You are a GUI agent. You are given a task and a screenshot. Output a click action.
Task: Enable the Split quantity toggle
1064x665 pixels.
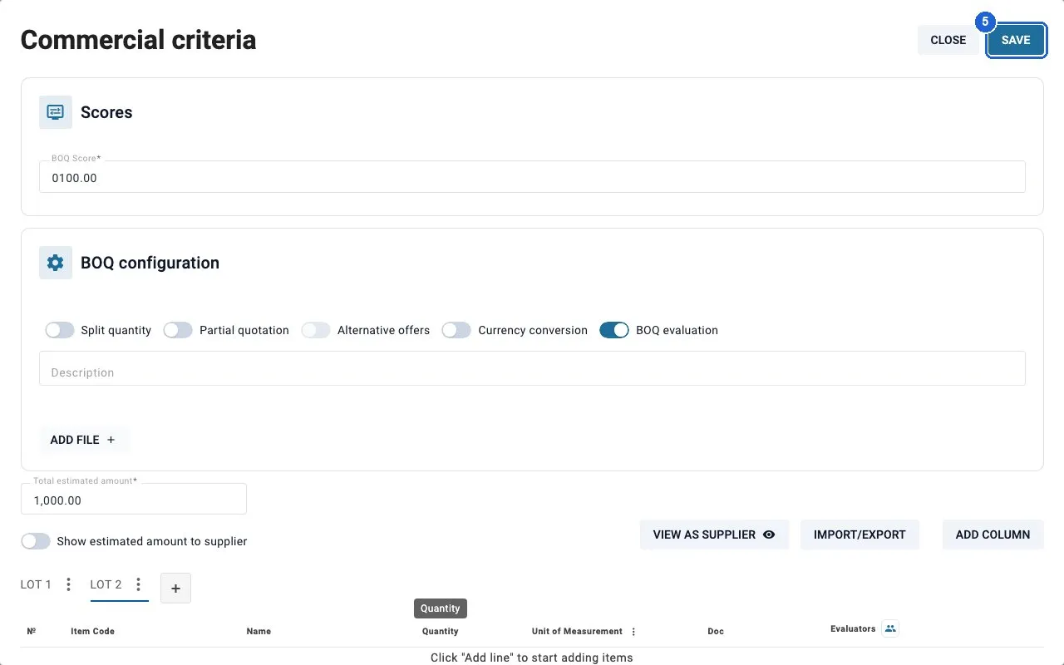click(x=60, y=330)
